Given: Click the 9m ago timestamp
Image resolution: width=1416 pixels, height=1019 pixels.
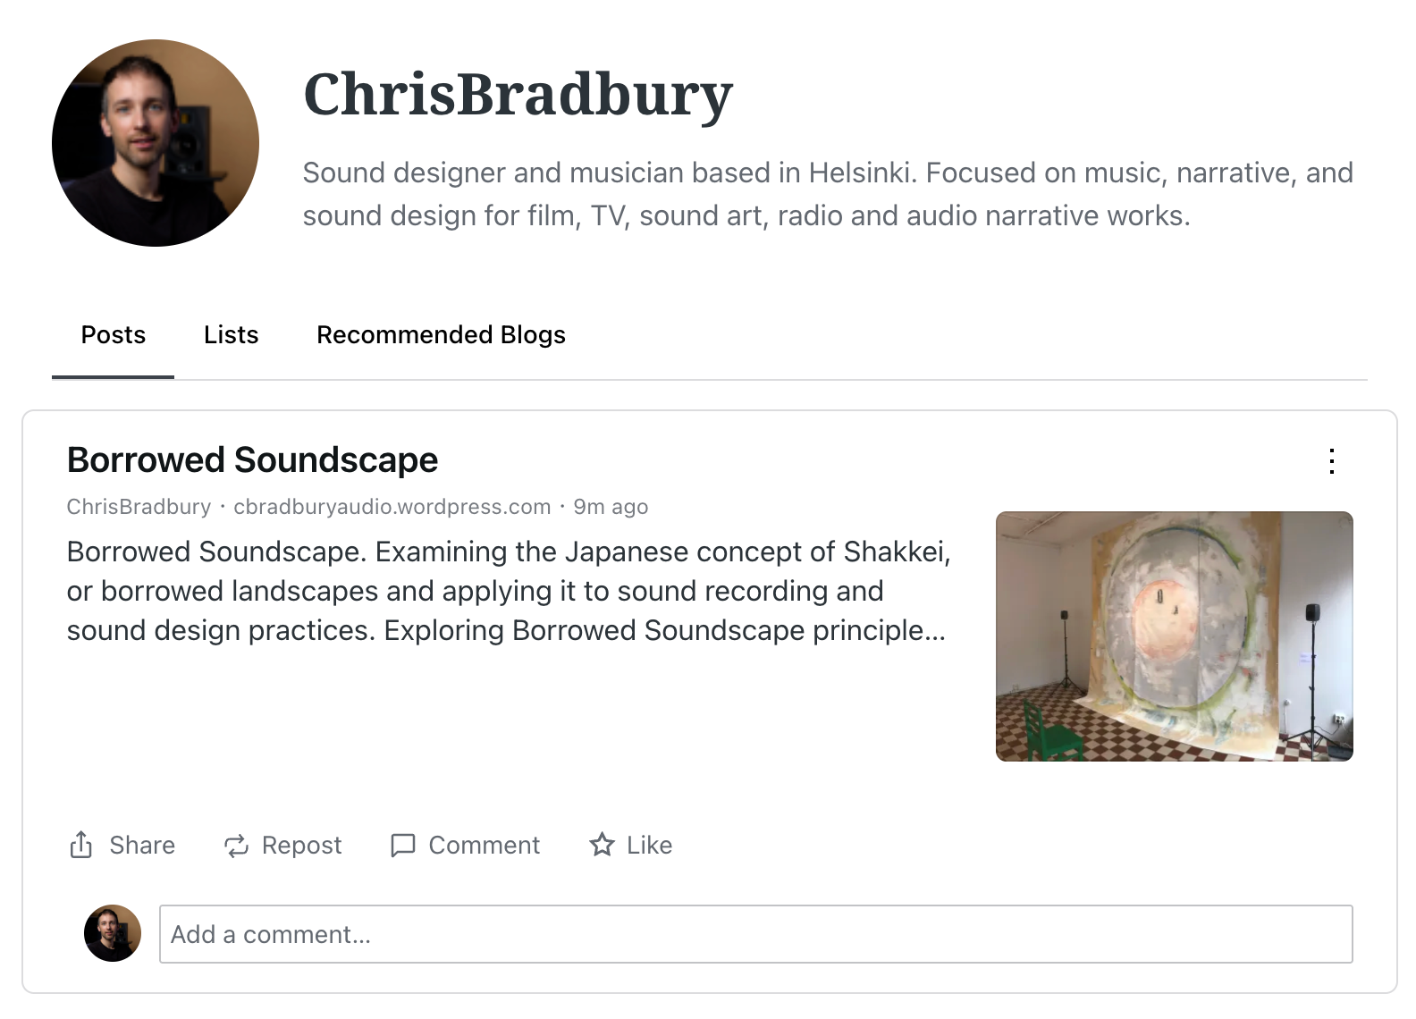Looking at the screenshot, I should [x=611, y=507].
